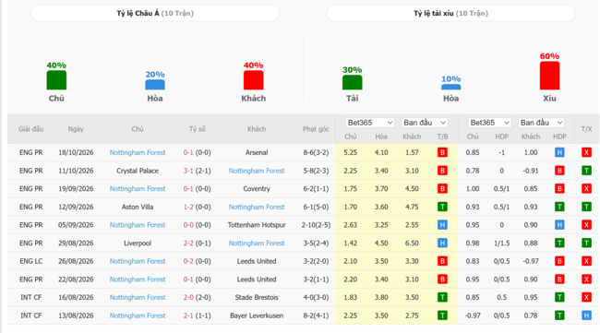Viewport: 600px width, 333px height.
Task: Click the score 3-1 in Crystal Palace row
Action: pos(188,171)
